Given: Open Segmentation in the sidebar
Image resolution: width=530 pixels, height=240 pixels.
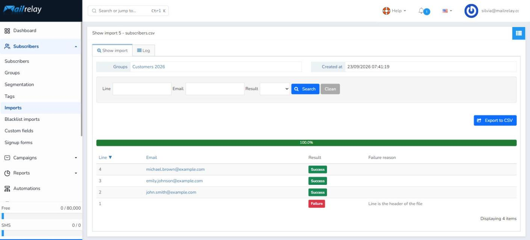Looking at the screenshot, I should [19, 84].
